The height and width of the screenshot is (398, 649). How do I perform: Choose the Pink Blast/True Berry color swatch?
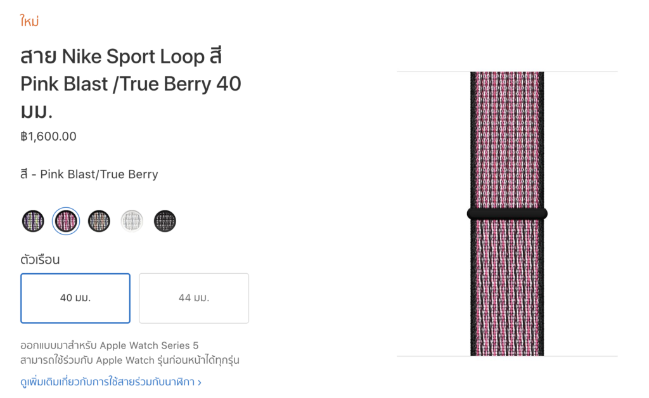coord(66,221)
